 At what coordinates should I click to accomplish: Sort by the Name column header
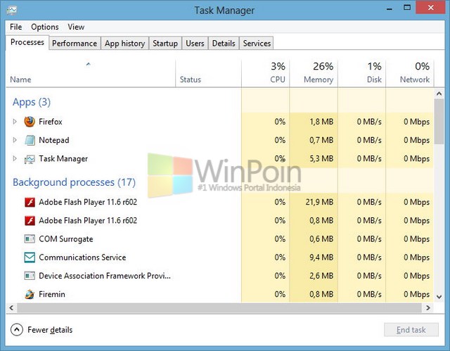(91, 73)
